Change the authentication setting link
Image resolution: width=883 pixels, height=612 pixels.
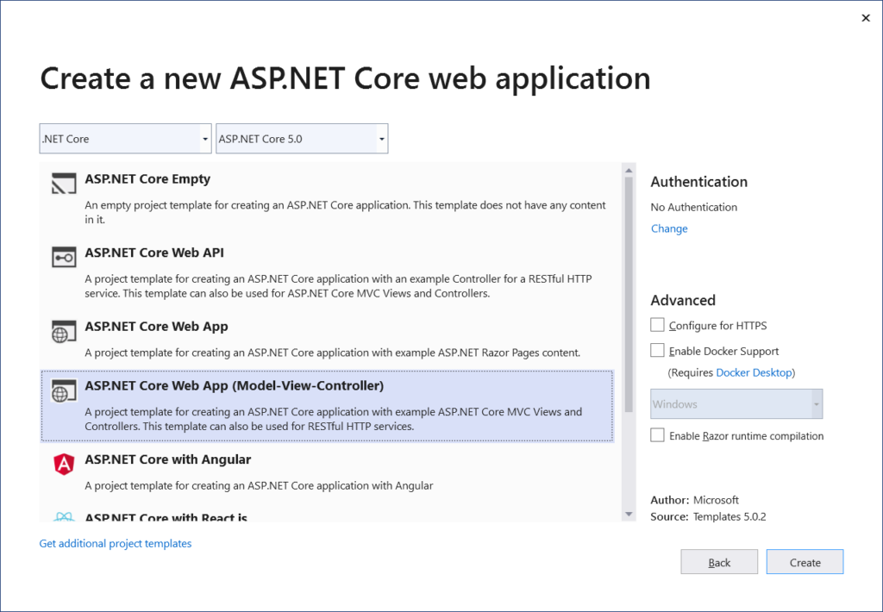point(669,228)
